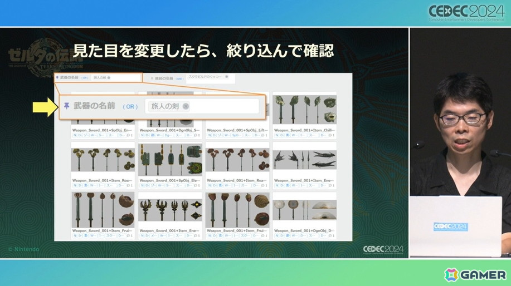511x286 pixels.
Task: Click the Dg tag on the DgnObj_S card
Action: (x=168, y=135)
